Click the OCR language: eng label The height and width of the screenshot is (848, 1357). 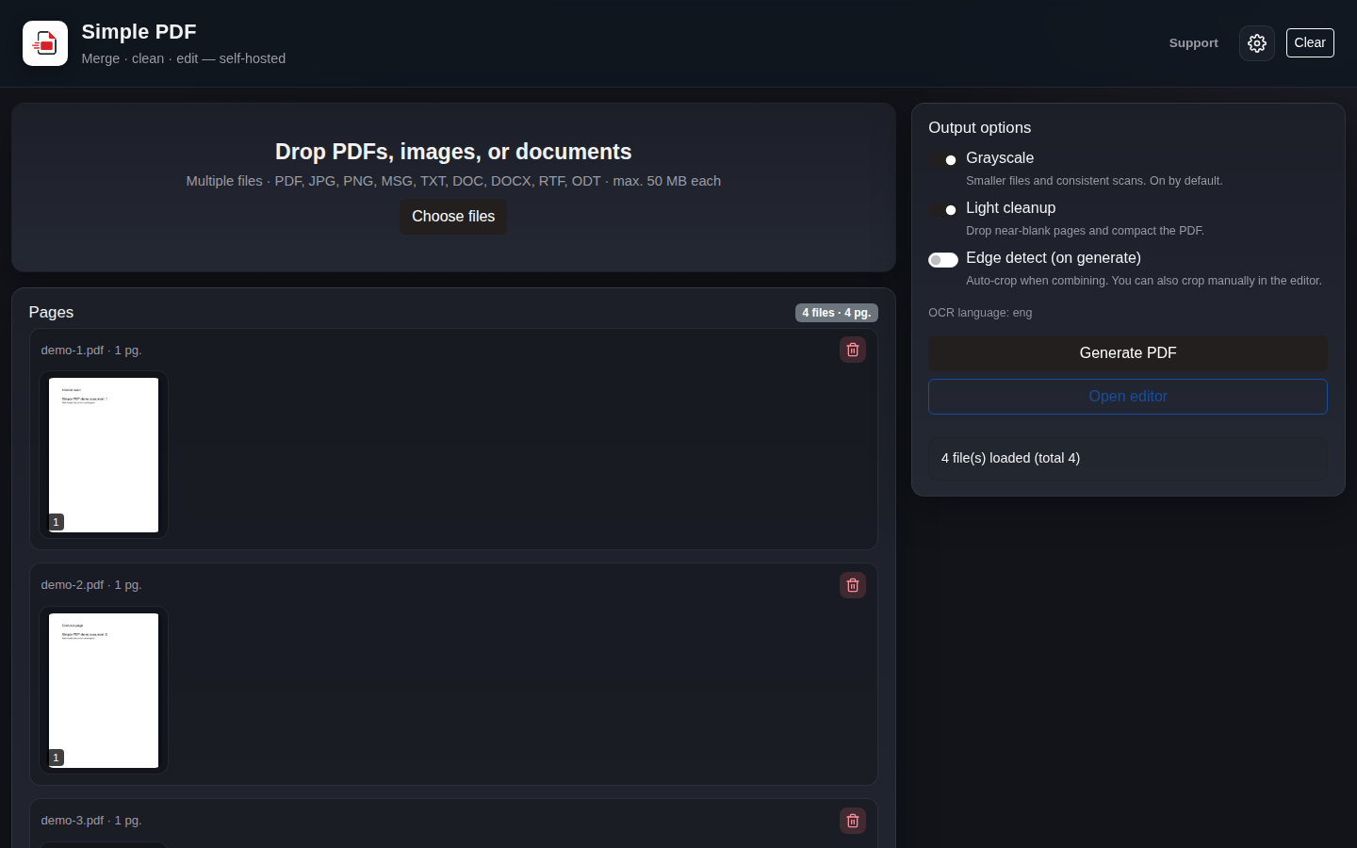click(980, 313)
